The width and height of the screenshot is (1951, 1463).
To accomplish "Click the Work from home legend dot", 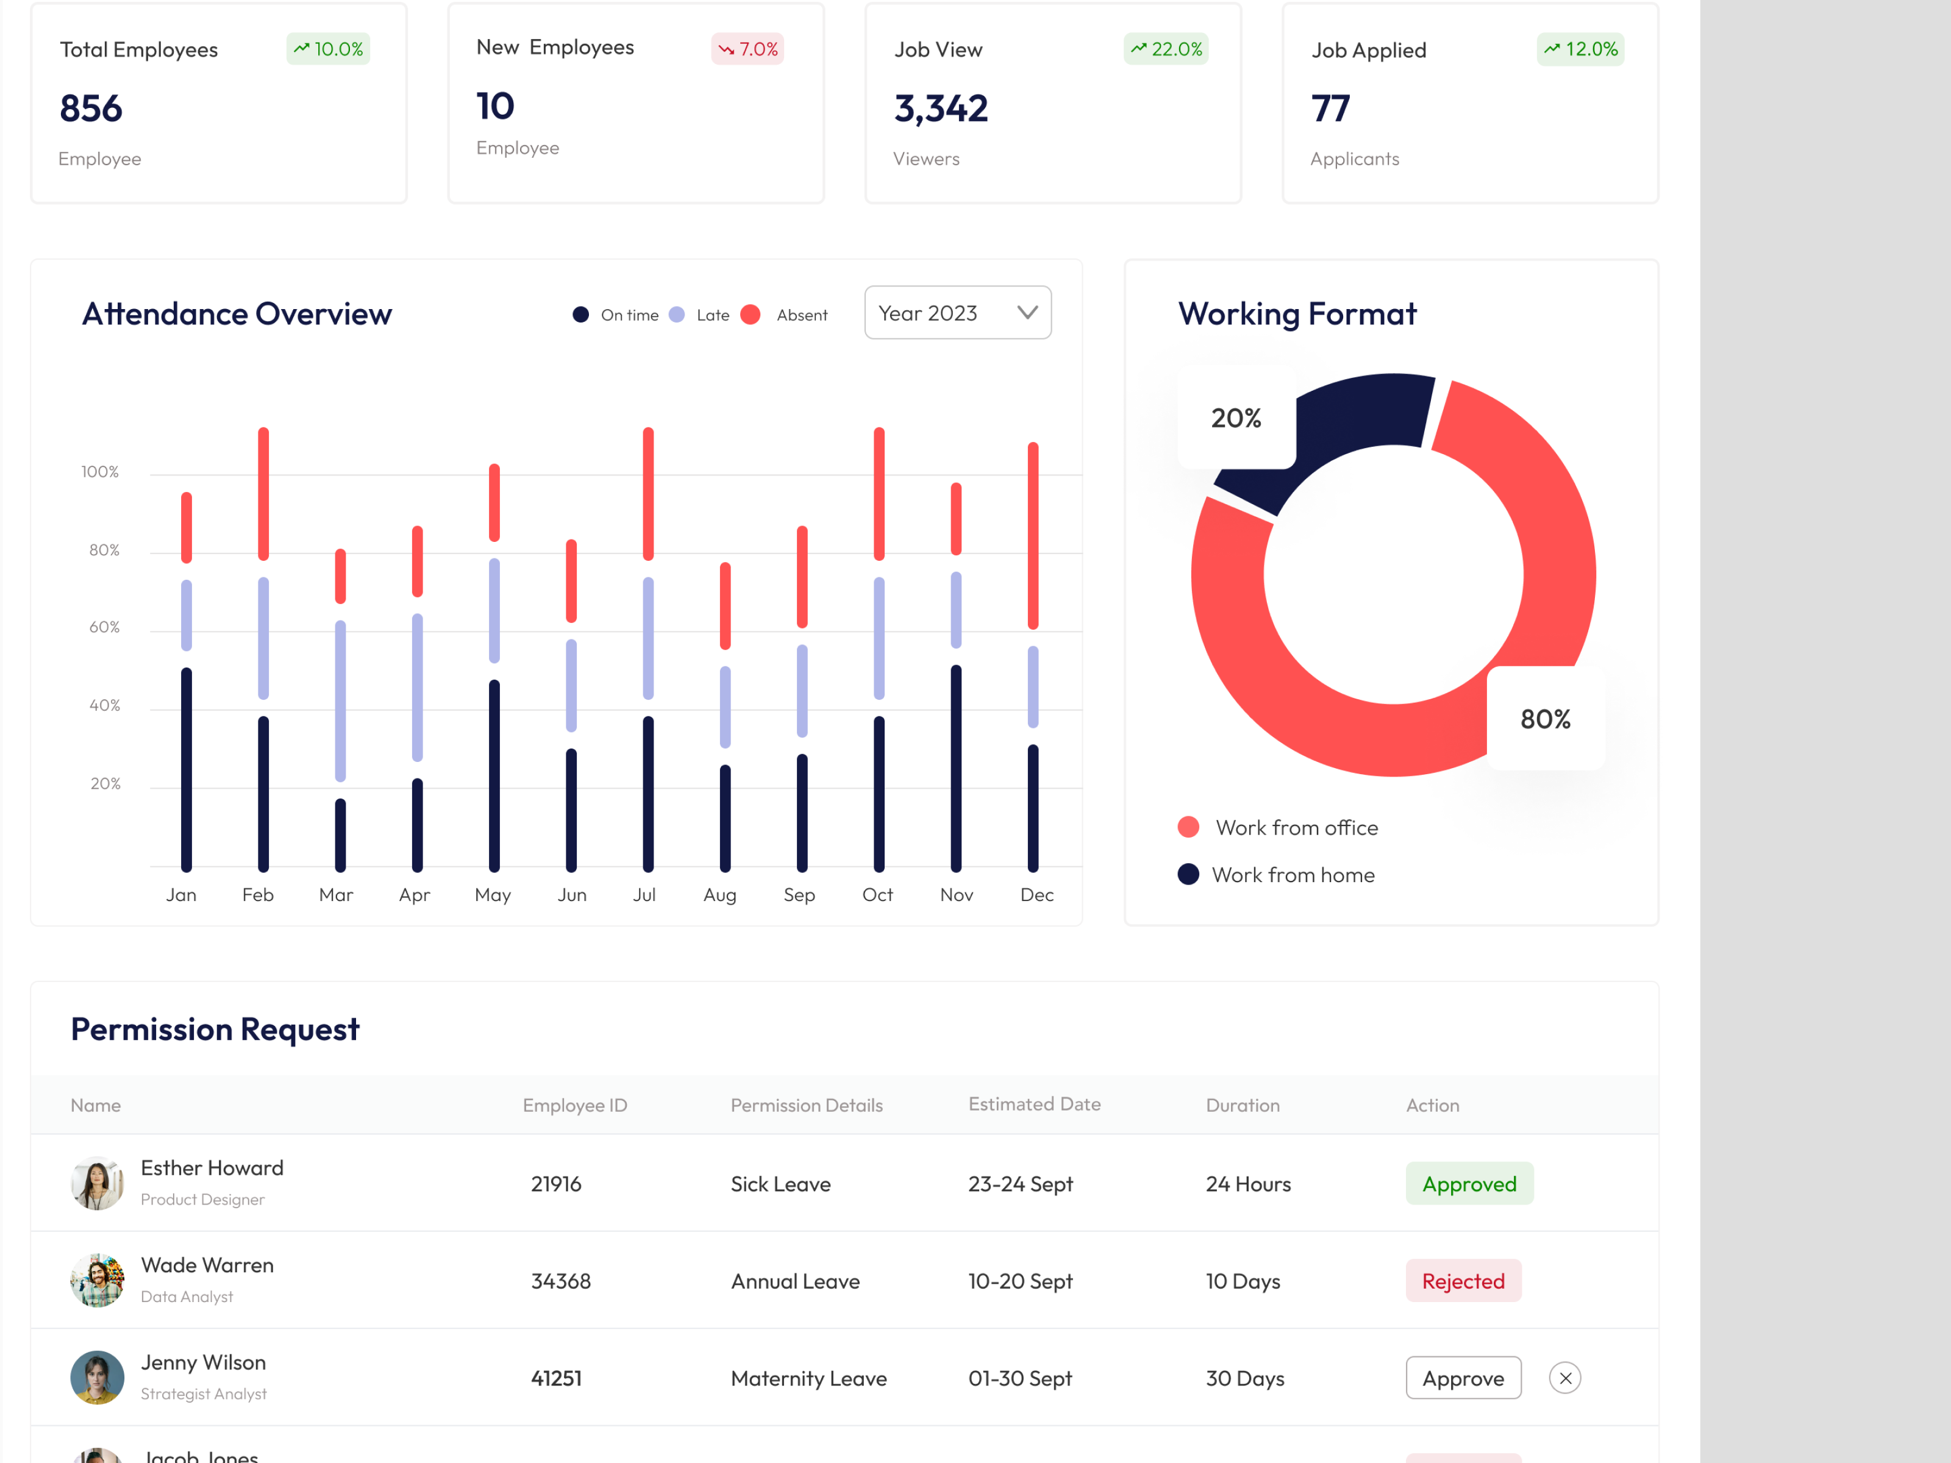I will [1188, 874].
